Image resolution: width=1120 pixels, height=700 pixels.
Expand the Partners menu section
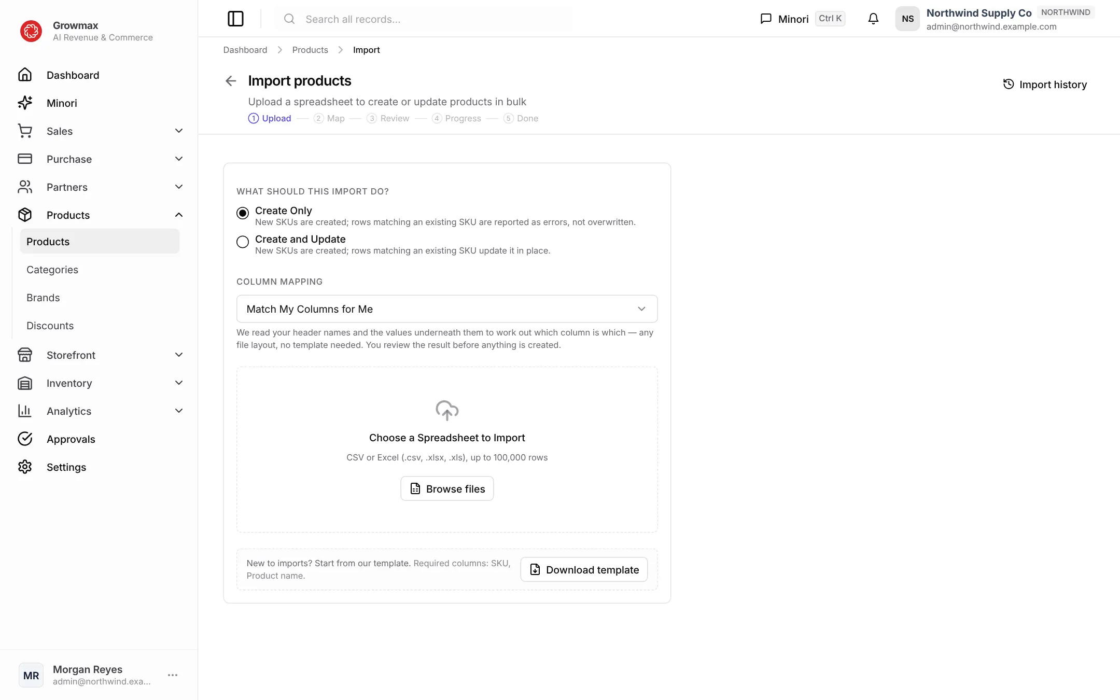click(99, 187)
